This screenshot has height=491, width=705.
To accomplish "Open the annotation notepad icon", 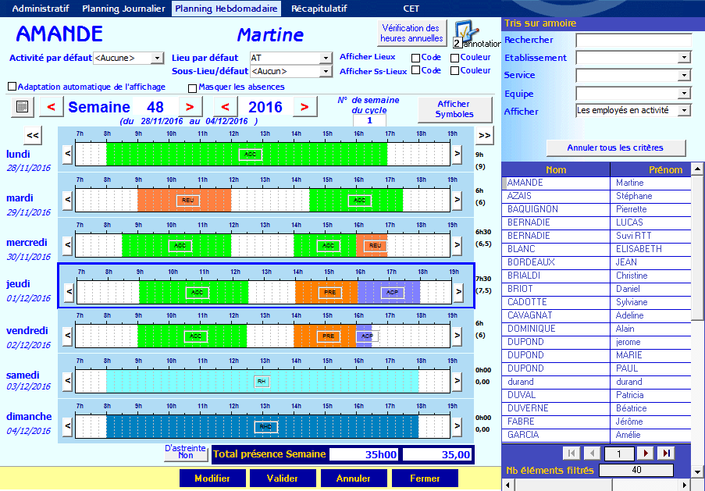I will [467, 30].
